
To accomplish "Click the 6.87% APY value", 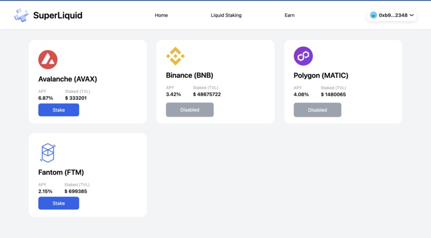I will click(x=45, y=98).
